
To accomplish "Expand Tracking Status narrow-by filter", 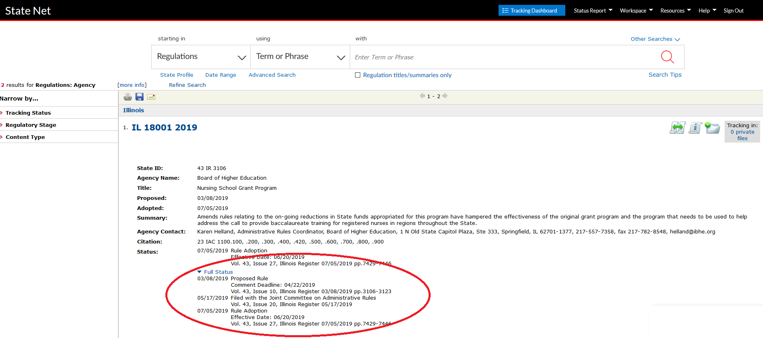I will click(x=28, y=113).
